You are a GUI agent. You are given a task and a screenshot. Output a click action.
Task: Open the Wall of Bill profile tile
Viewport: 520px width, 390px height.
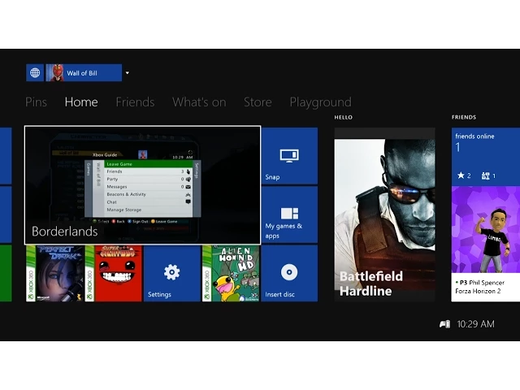[84, 72]
